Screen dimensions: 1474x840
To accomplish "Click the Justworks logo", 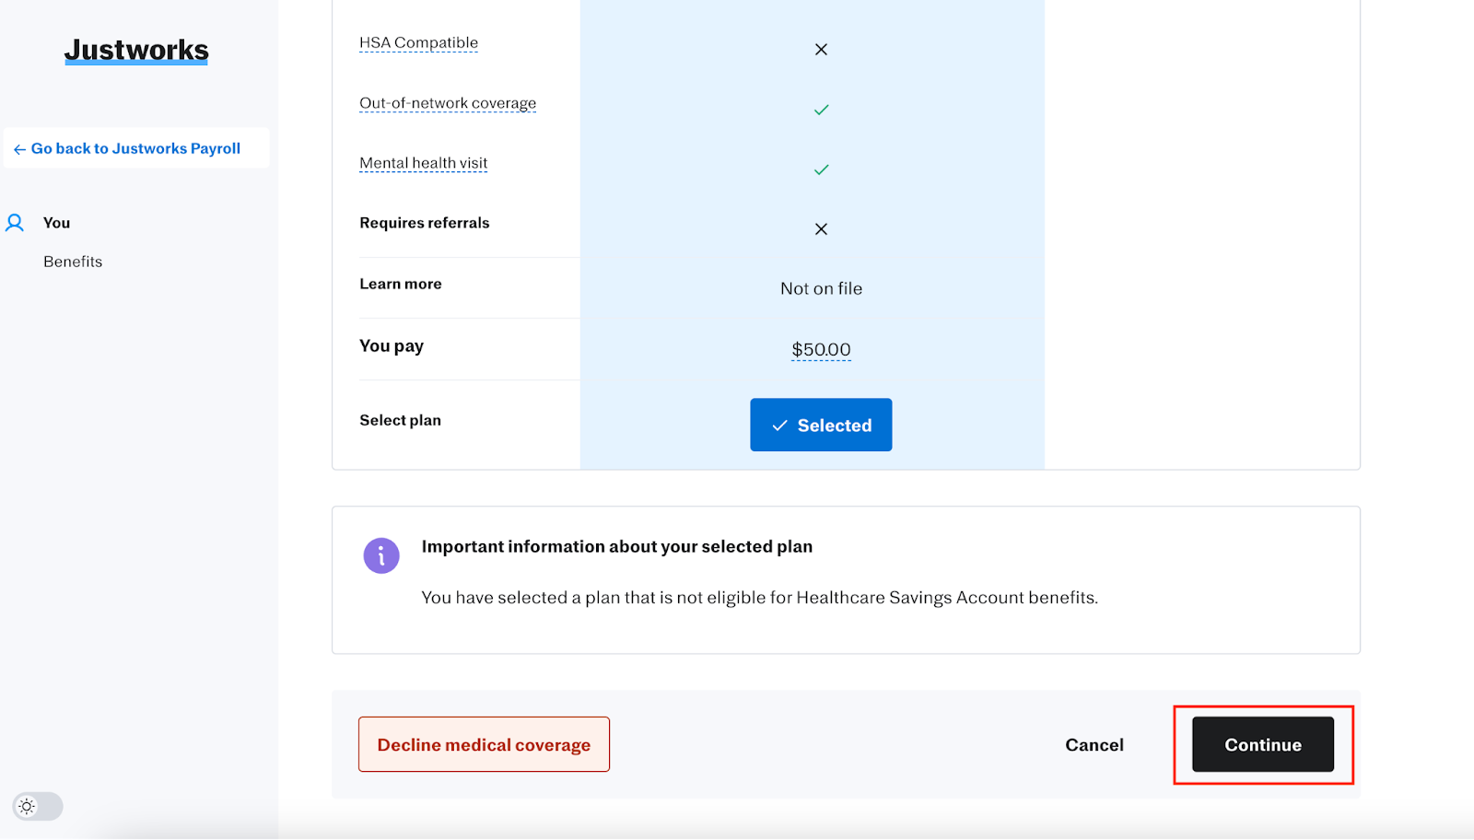I will [x=136, y=50].
